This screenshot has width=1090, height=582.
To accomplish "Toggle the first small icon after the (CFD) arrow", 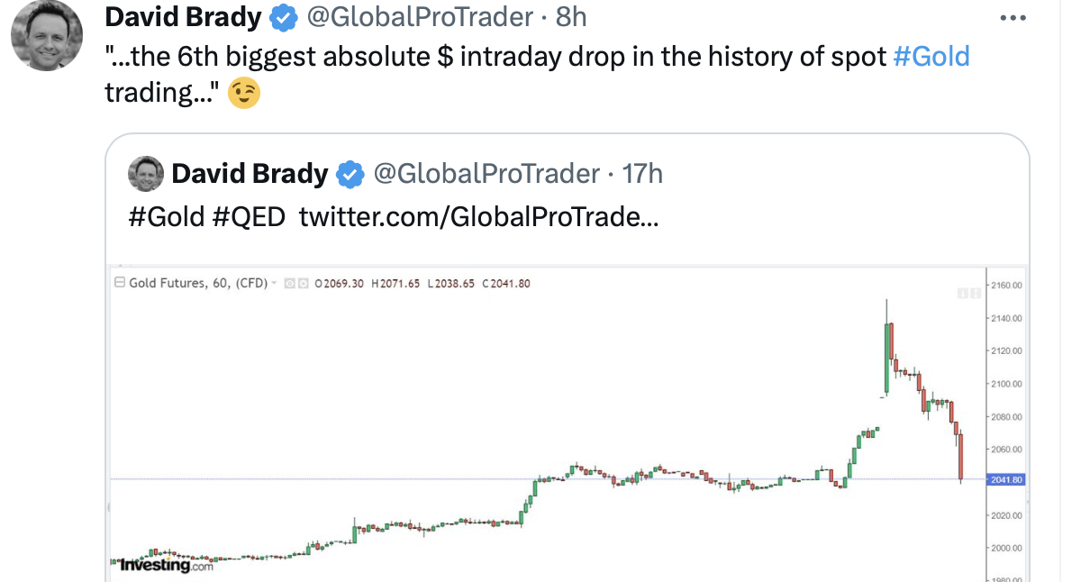I will pyautogui.click(x=289, y=284).
